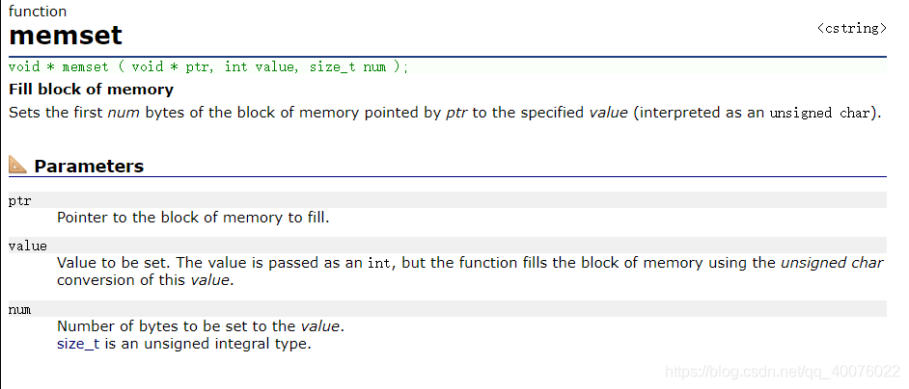The height and width of the screenshot is (389, 909).
Task: Click the 'Value to be set' description
Action: pyautogui.click(x=114, y=263)
